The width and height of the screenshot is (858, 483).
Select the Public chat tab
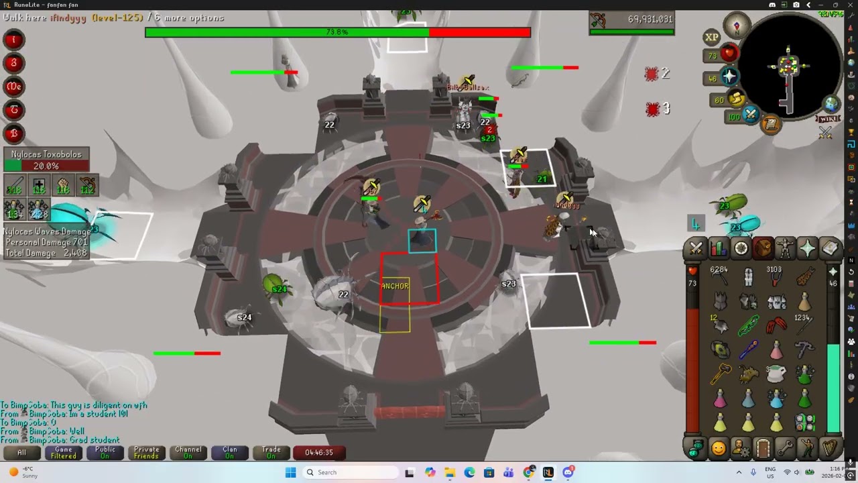pyautogui.click(x=105, y=452)
